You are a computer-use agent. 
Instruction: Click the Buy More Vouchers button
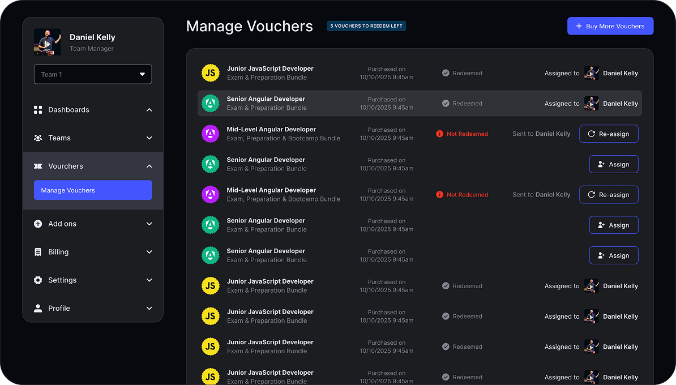[x=610, y=26]
